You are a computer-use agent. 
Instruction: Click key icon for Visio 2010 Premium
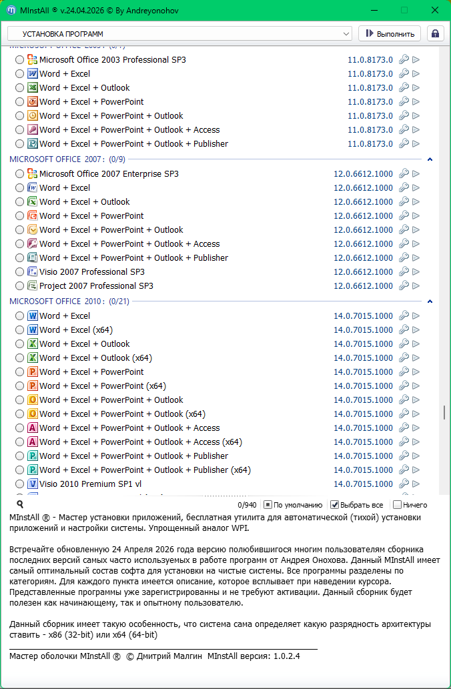[x=404, y=484]
